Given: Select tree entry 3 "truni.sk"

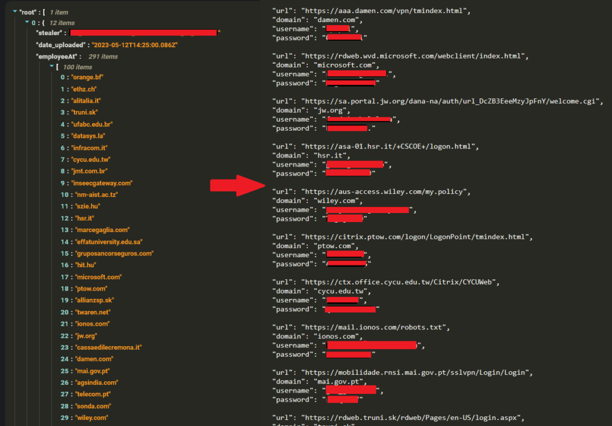Looking at the screenshot, I should coord(79,112).
